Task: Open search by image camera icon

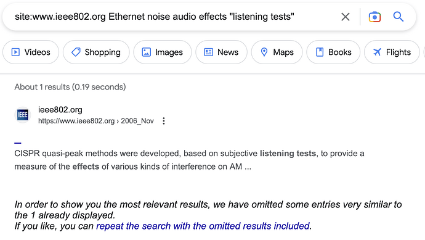Action: coord(374,17)
